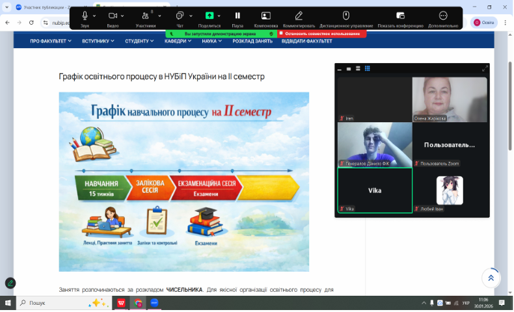Click the blue cloud tray icon
The width and height of the screenshot is (514, 312).
(440, 303)
